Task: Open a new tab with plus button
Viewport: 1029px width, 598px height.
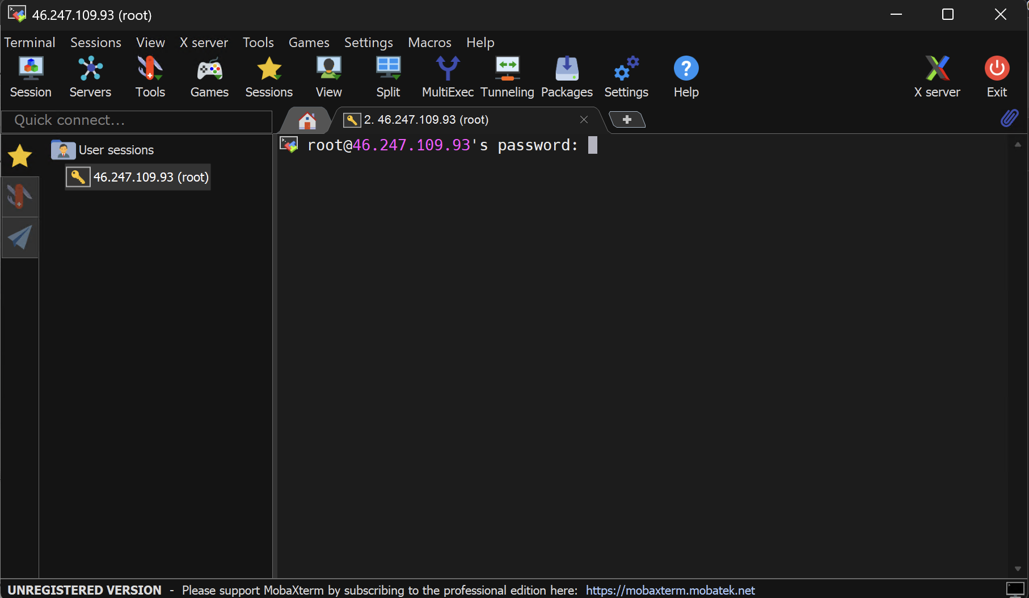Action: pos(627,120)
